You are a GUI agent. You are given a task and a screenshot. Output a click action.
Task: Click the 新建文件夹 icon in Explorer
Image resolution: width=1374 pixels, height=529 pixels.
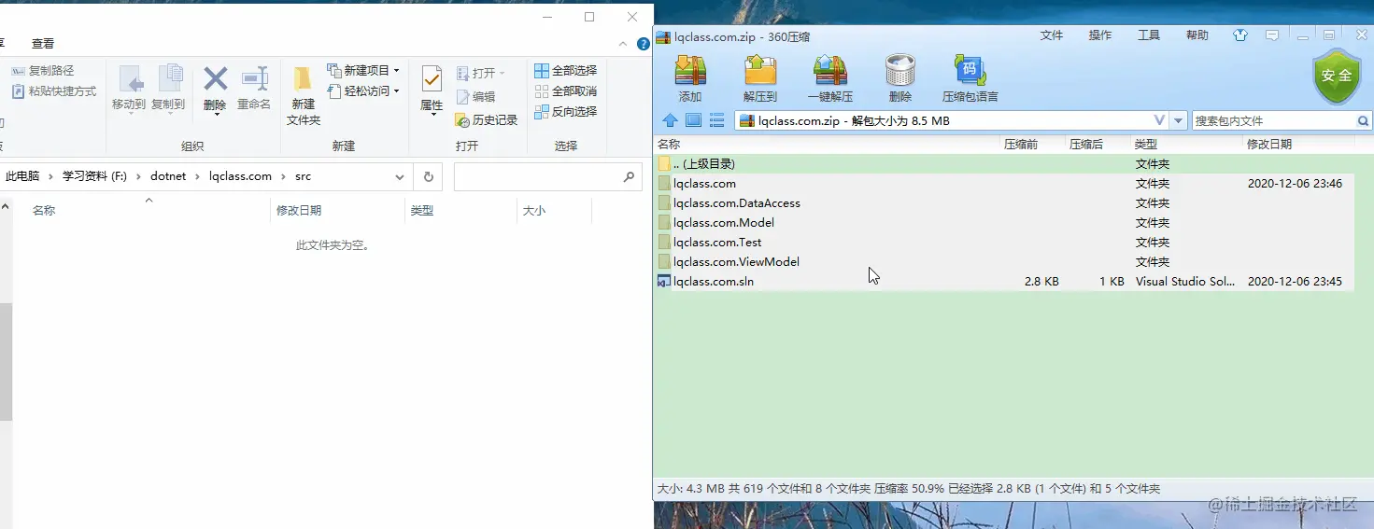point(303,78)
